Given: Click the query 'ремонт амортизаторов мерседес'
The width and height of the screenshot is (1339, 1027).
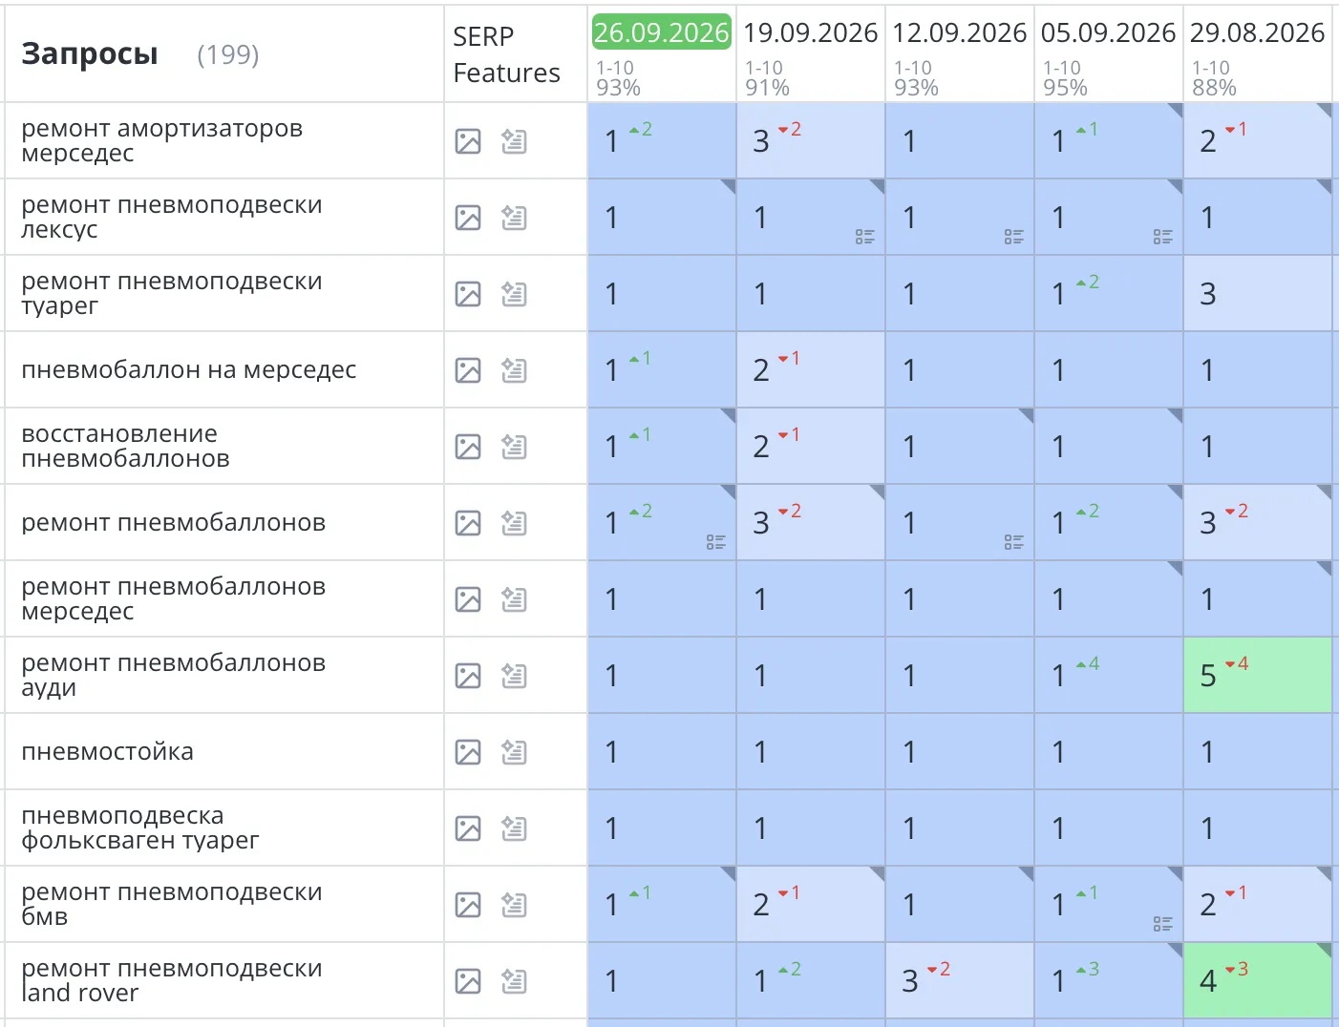Looking at the screenshot, I should click(162, 140).
